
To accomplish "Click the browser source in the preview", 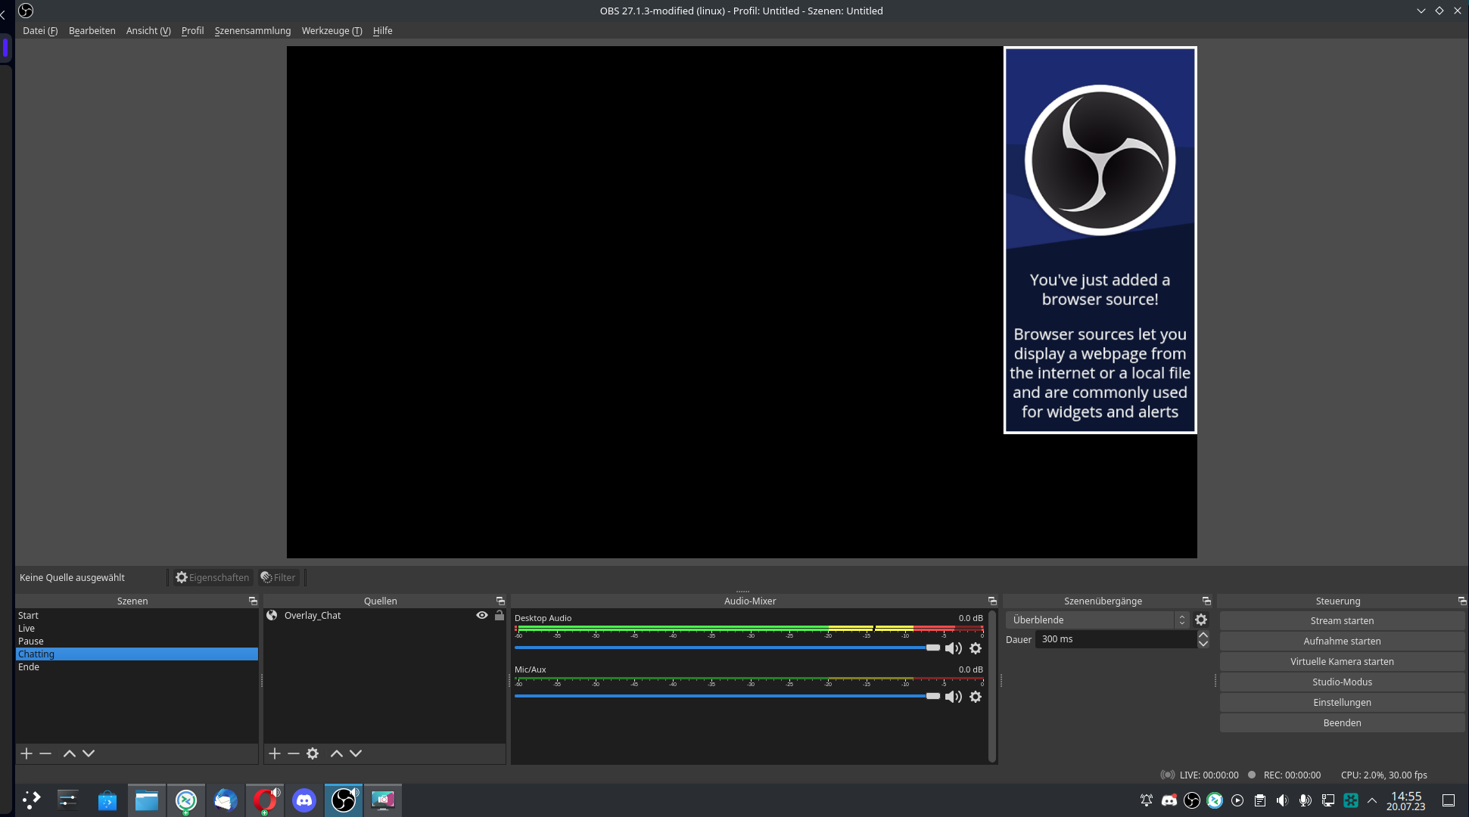I will pyautogui.click(x=1100, y=240).
